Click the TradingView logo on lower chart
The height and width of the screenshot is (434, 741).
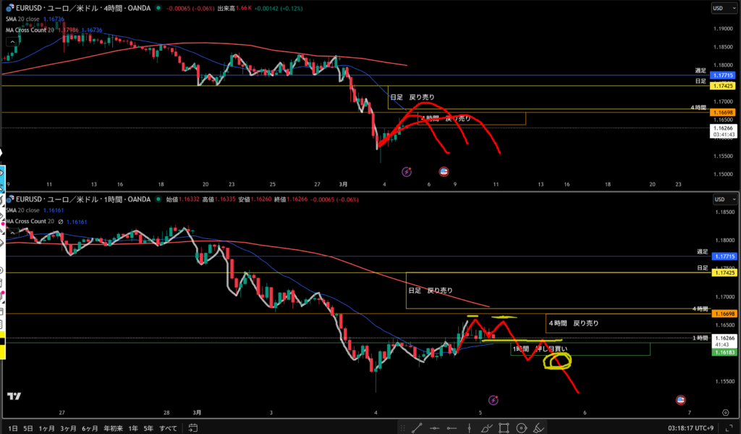[13, 396]
